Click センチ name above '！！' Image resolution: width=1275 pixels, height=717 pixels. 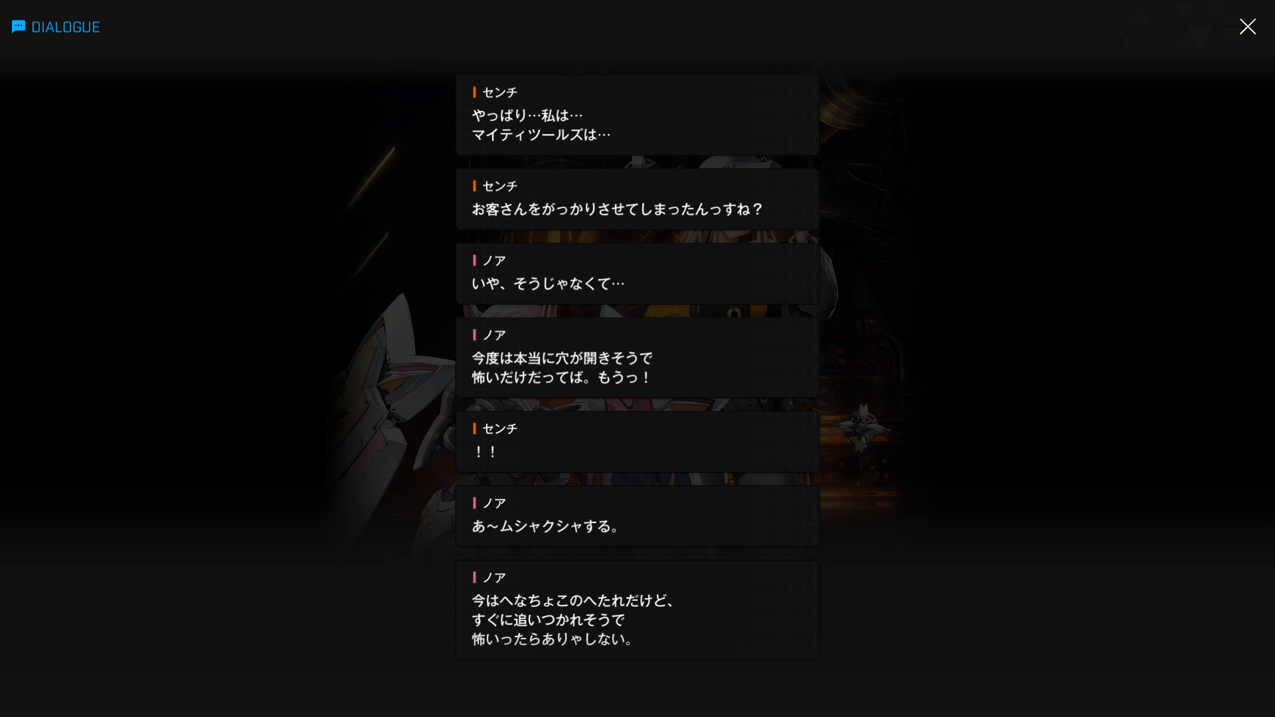point(500,428)
